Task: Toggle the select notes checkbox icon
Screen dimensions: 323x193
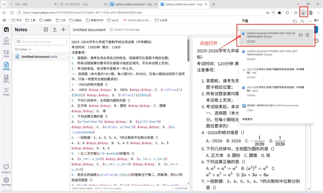Action: click(x=46, y=30)
